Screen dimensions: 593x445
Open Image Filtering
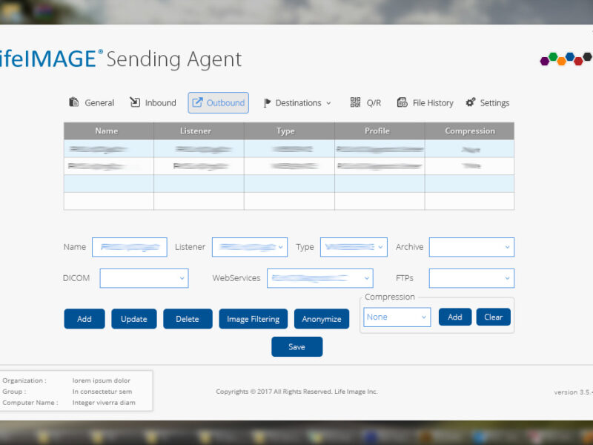(x=253, y=319)
